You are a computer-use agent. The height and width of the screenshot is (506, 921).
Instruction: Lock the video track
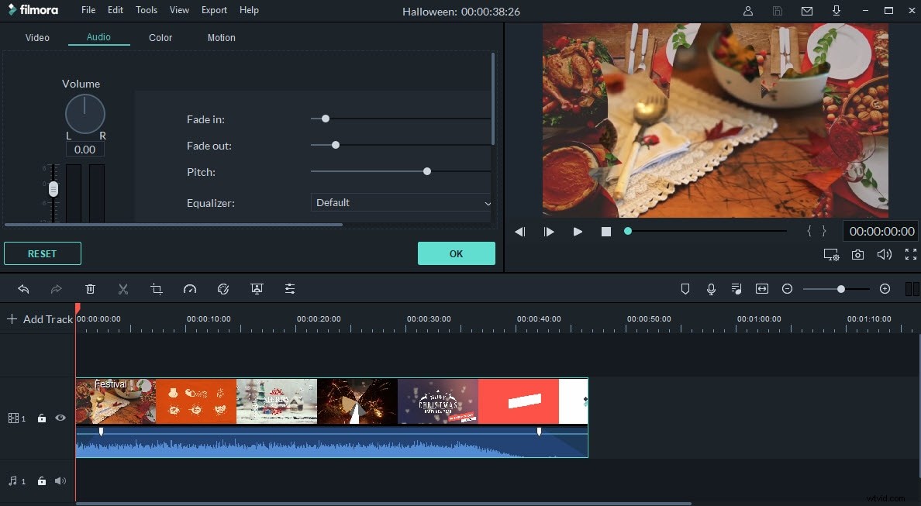pos(42,418)
